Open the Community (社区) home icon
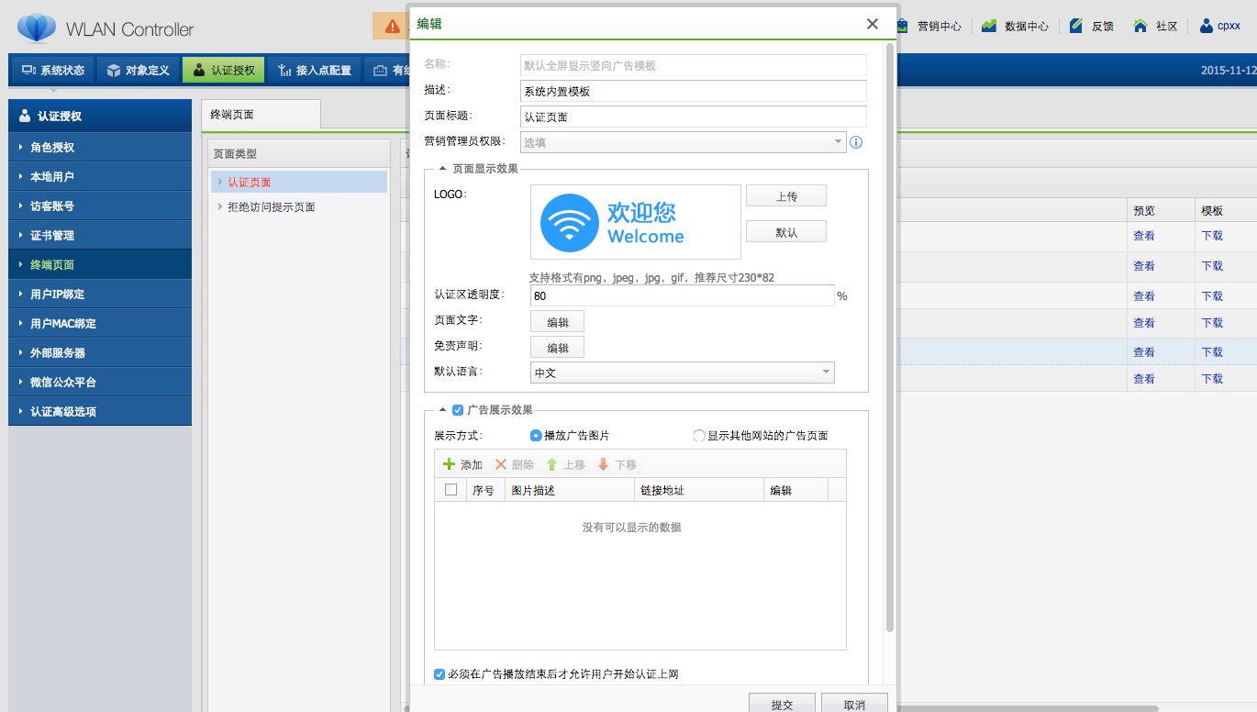 [x=1140, y=26]
